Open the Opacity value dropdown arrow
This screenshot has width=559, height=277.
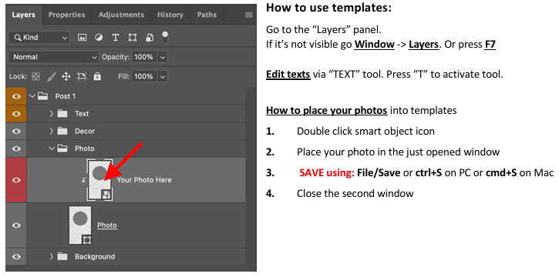click(x=163, y=57)
